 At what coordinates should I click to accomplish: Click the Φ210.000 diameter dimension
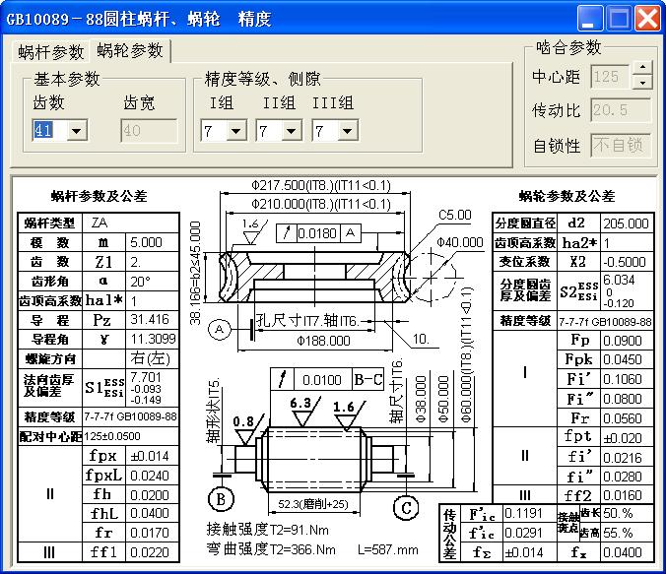point(321,204)
